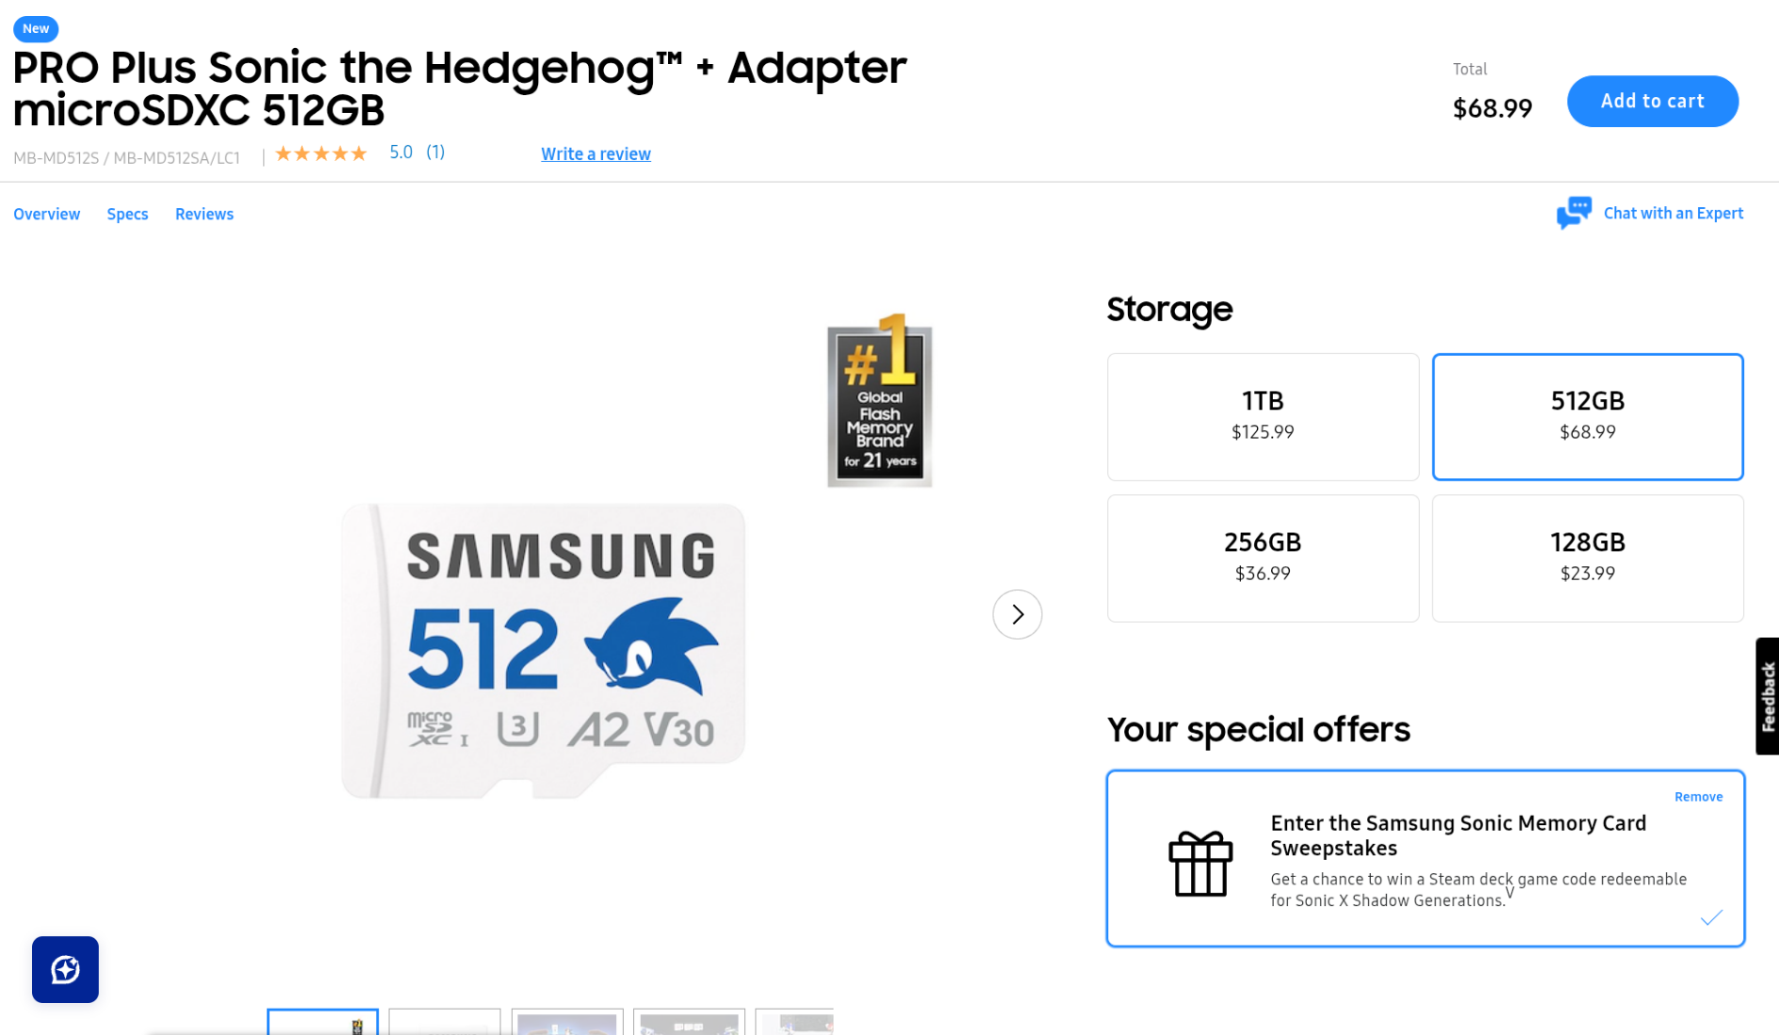Image resolution: width=1779 pixels, height=1035 pixels.
Task: Select the 256GB storage option
Action: [x=1262, y=558]
